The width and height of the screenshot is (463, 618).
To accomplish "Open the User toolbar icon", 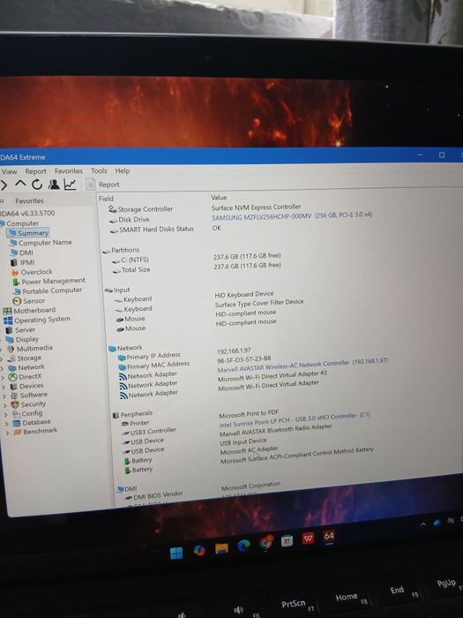I will coord(54,184).
